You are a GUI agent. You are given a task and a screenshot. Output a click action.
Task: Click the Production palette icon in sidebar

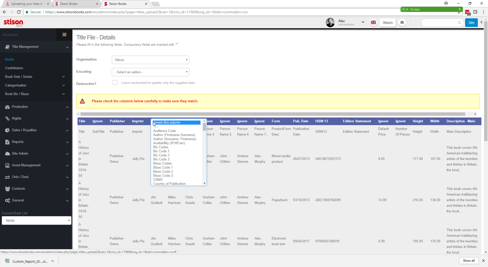pos(7,107)
